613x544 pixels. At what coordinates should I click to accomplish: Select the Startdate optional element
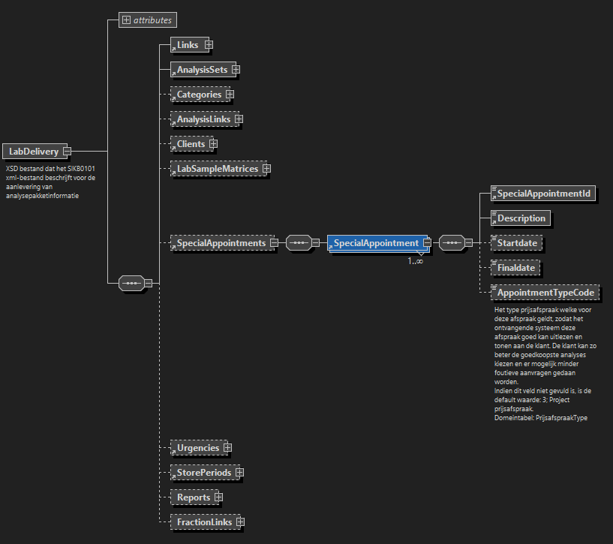pyautogui.click(x=516, y=243)
